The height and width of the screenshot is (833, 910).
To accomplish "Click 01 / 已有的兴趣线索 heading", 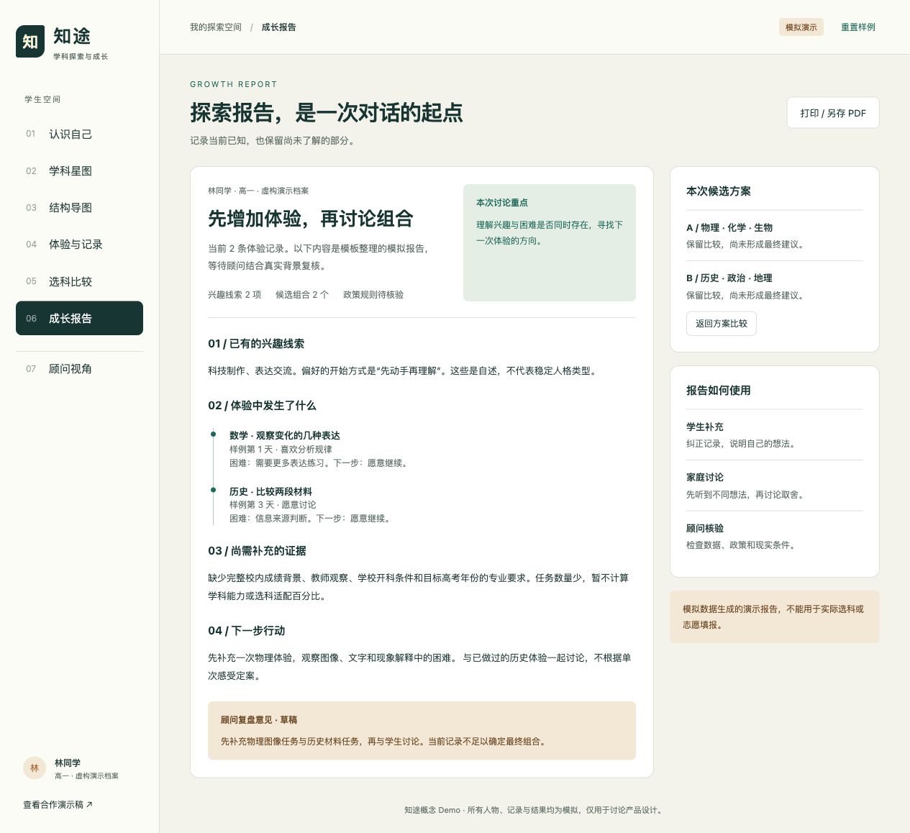I will pos(256,344).
